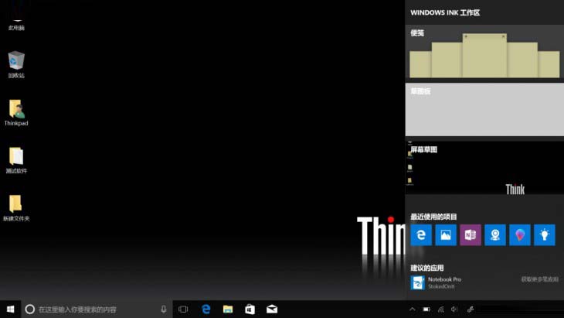This screenshot has height=318, width=564.
Task: Click the Windows Ink pen tray icon
Action: [470, 309]
